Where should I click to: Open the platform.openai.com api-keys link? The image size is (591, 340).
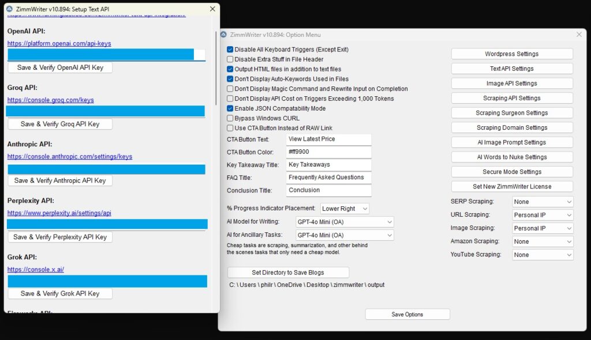tap(59, 43)
